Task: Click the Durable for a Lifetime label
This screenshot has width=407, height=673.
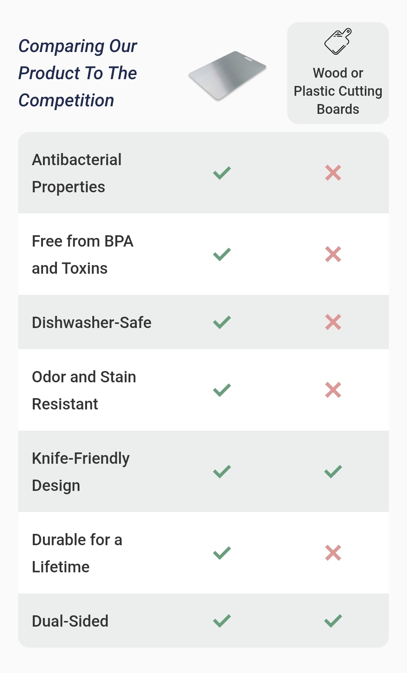Action: [x=77, y=553]
